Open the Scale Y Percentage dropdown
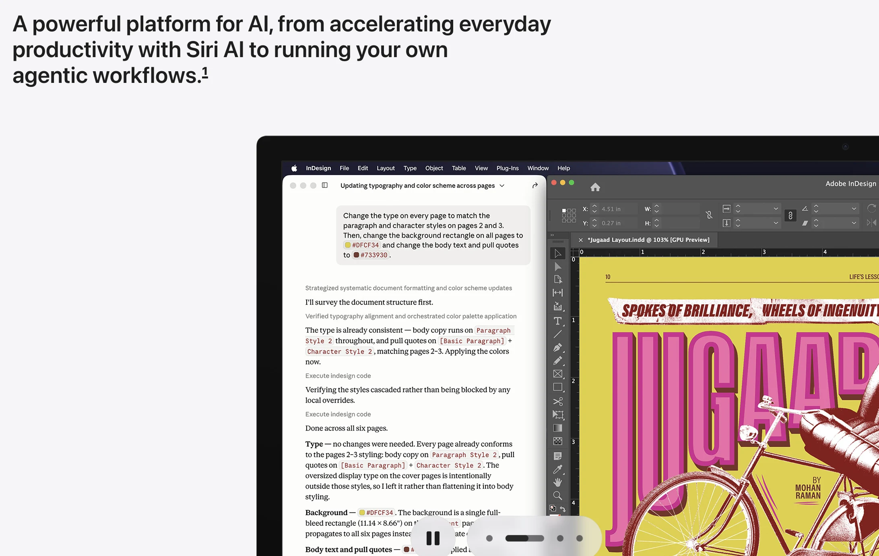 click(x=776, y=223)
